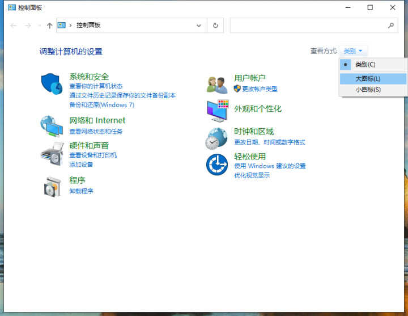Open the User Accounts people icon
Image resolution: width=408 pixels, height=316 pixels.
click(x=217, y=85)
